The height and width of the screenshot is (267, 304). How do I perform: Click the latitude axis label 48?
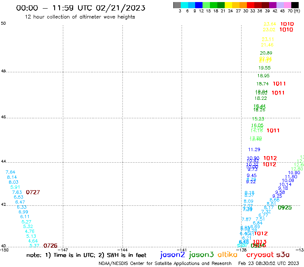pos(3,71)
